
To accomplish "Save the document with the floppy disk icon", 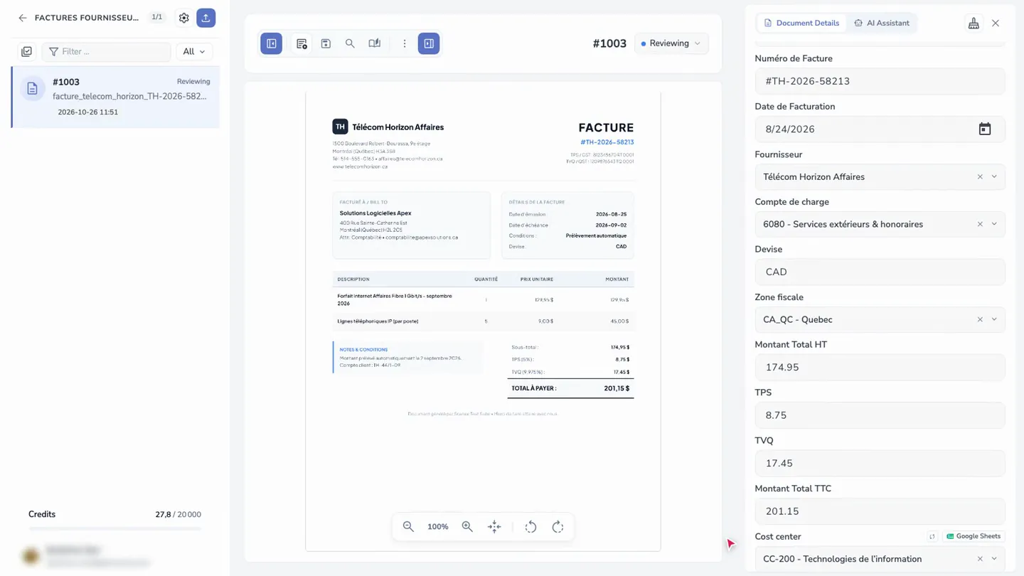I will (326, 43).
